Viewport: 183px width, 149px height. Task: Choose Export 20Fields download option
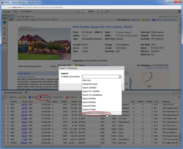89,88
